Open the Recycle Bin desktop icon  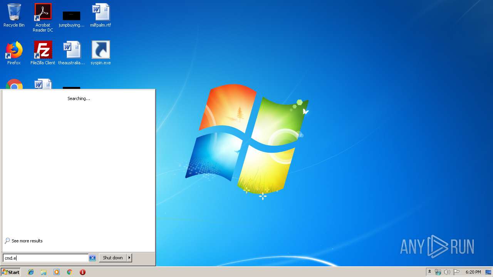14,15
